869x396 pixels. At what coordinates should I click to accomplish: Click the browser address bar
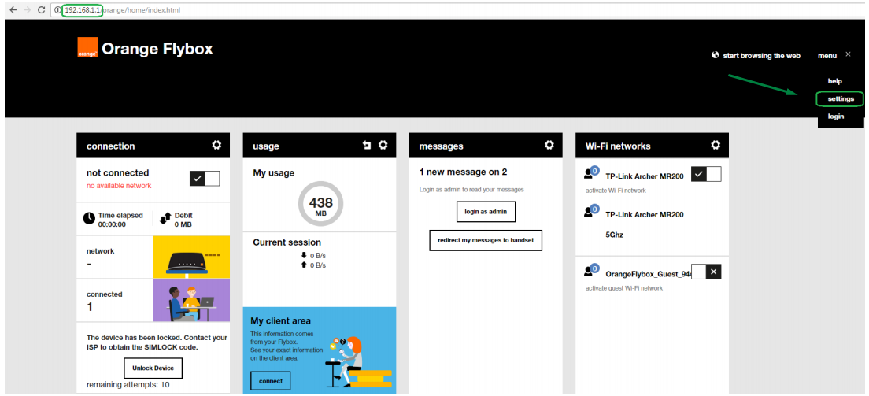[x=460, y=10]
